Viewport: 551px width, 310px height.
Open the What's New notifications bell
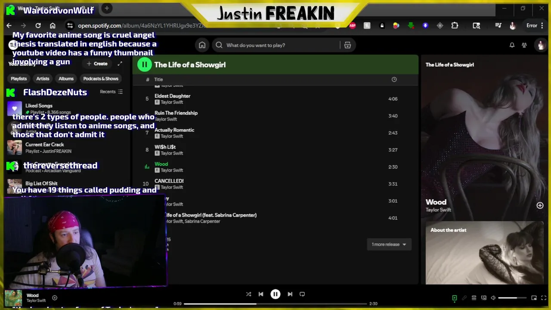click(x=512, y=45)
